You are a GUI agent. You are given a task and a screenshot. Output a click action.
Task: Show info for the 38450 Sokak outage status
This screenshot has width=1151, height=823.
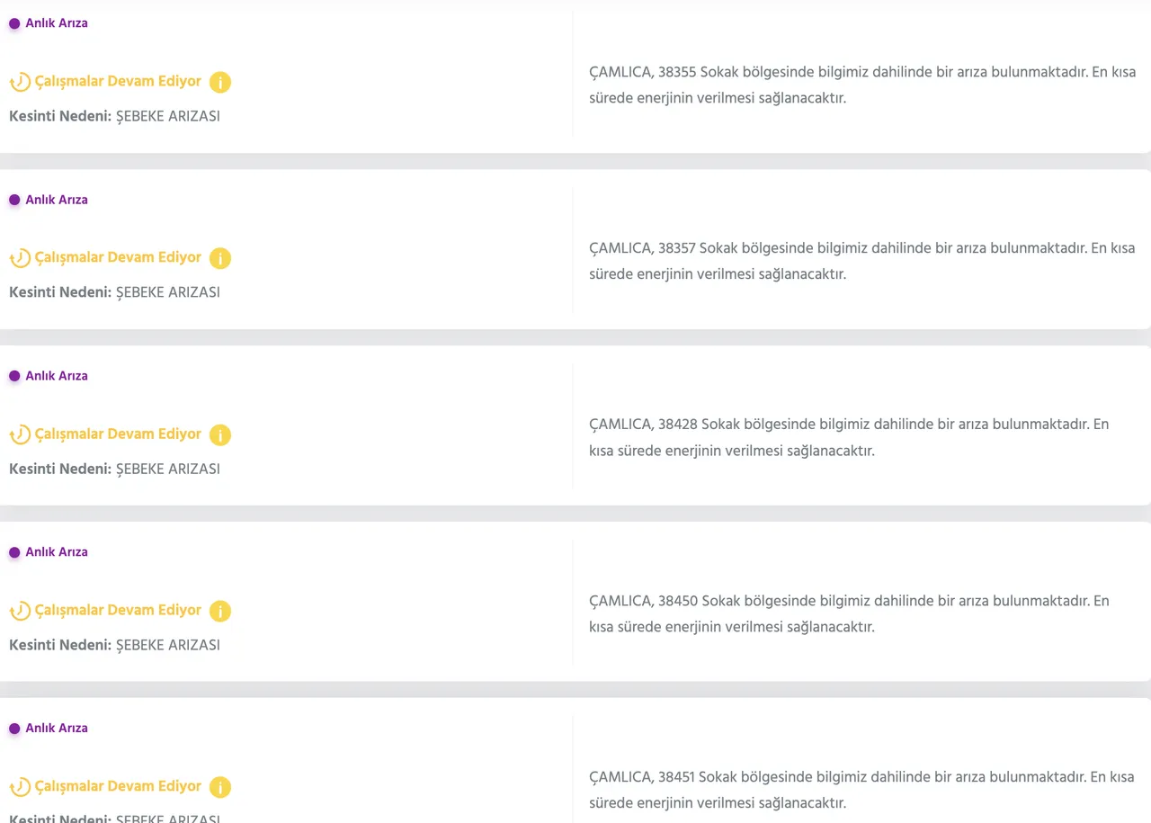coord(220,611)
